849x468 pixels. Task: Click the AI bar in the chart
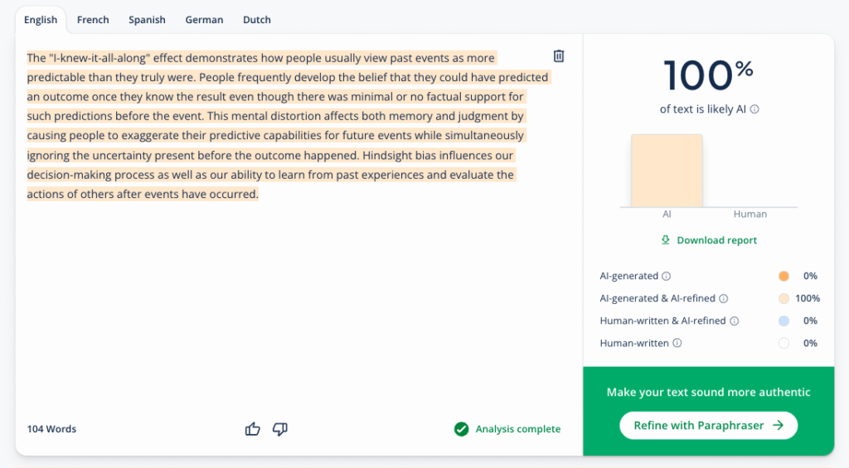tap(667, 171)
